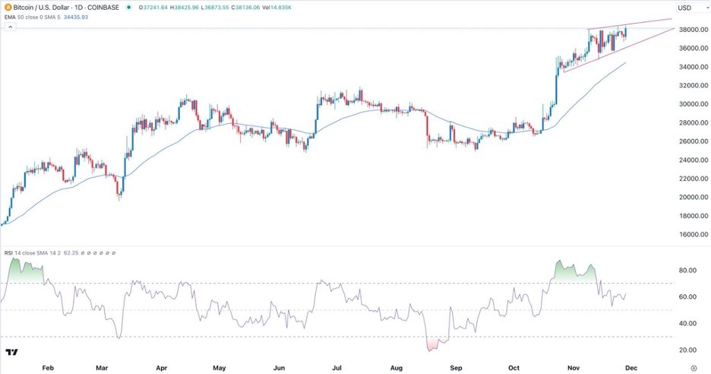Click the May time axis label

pos(219,368)
